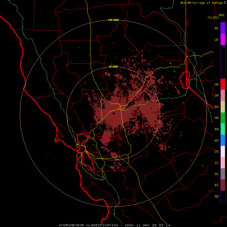227x227 pixels.
Task: Click the HA legend label
Action: pyautogui.click(x=216, y=84)
